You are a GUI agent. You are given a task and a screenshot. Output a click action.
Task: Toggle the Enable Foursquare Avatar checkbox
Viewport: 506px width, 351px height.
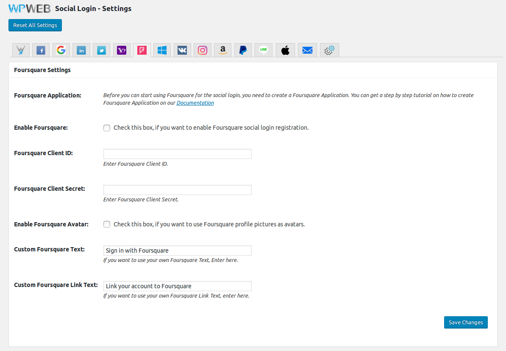point(107,225)
